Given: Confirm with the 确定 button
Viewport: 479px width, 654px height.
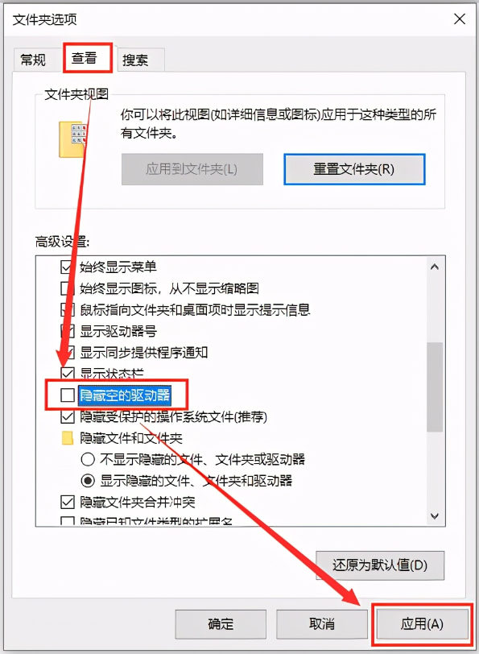Looking at the screenshot, I should point(221,624).
